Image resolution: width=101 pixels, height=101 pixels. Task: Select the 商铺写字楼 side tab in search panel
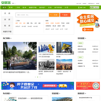(x=7, y=32)
